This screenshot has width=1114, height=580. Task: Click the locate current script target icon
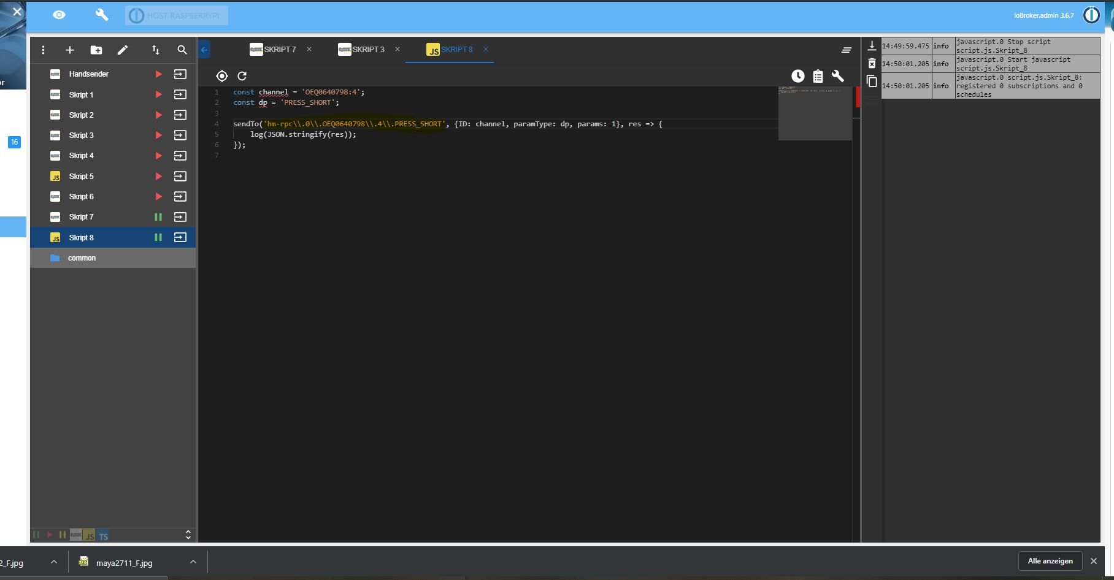(222, 76)
